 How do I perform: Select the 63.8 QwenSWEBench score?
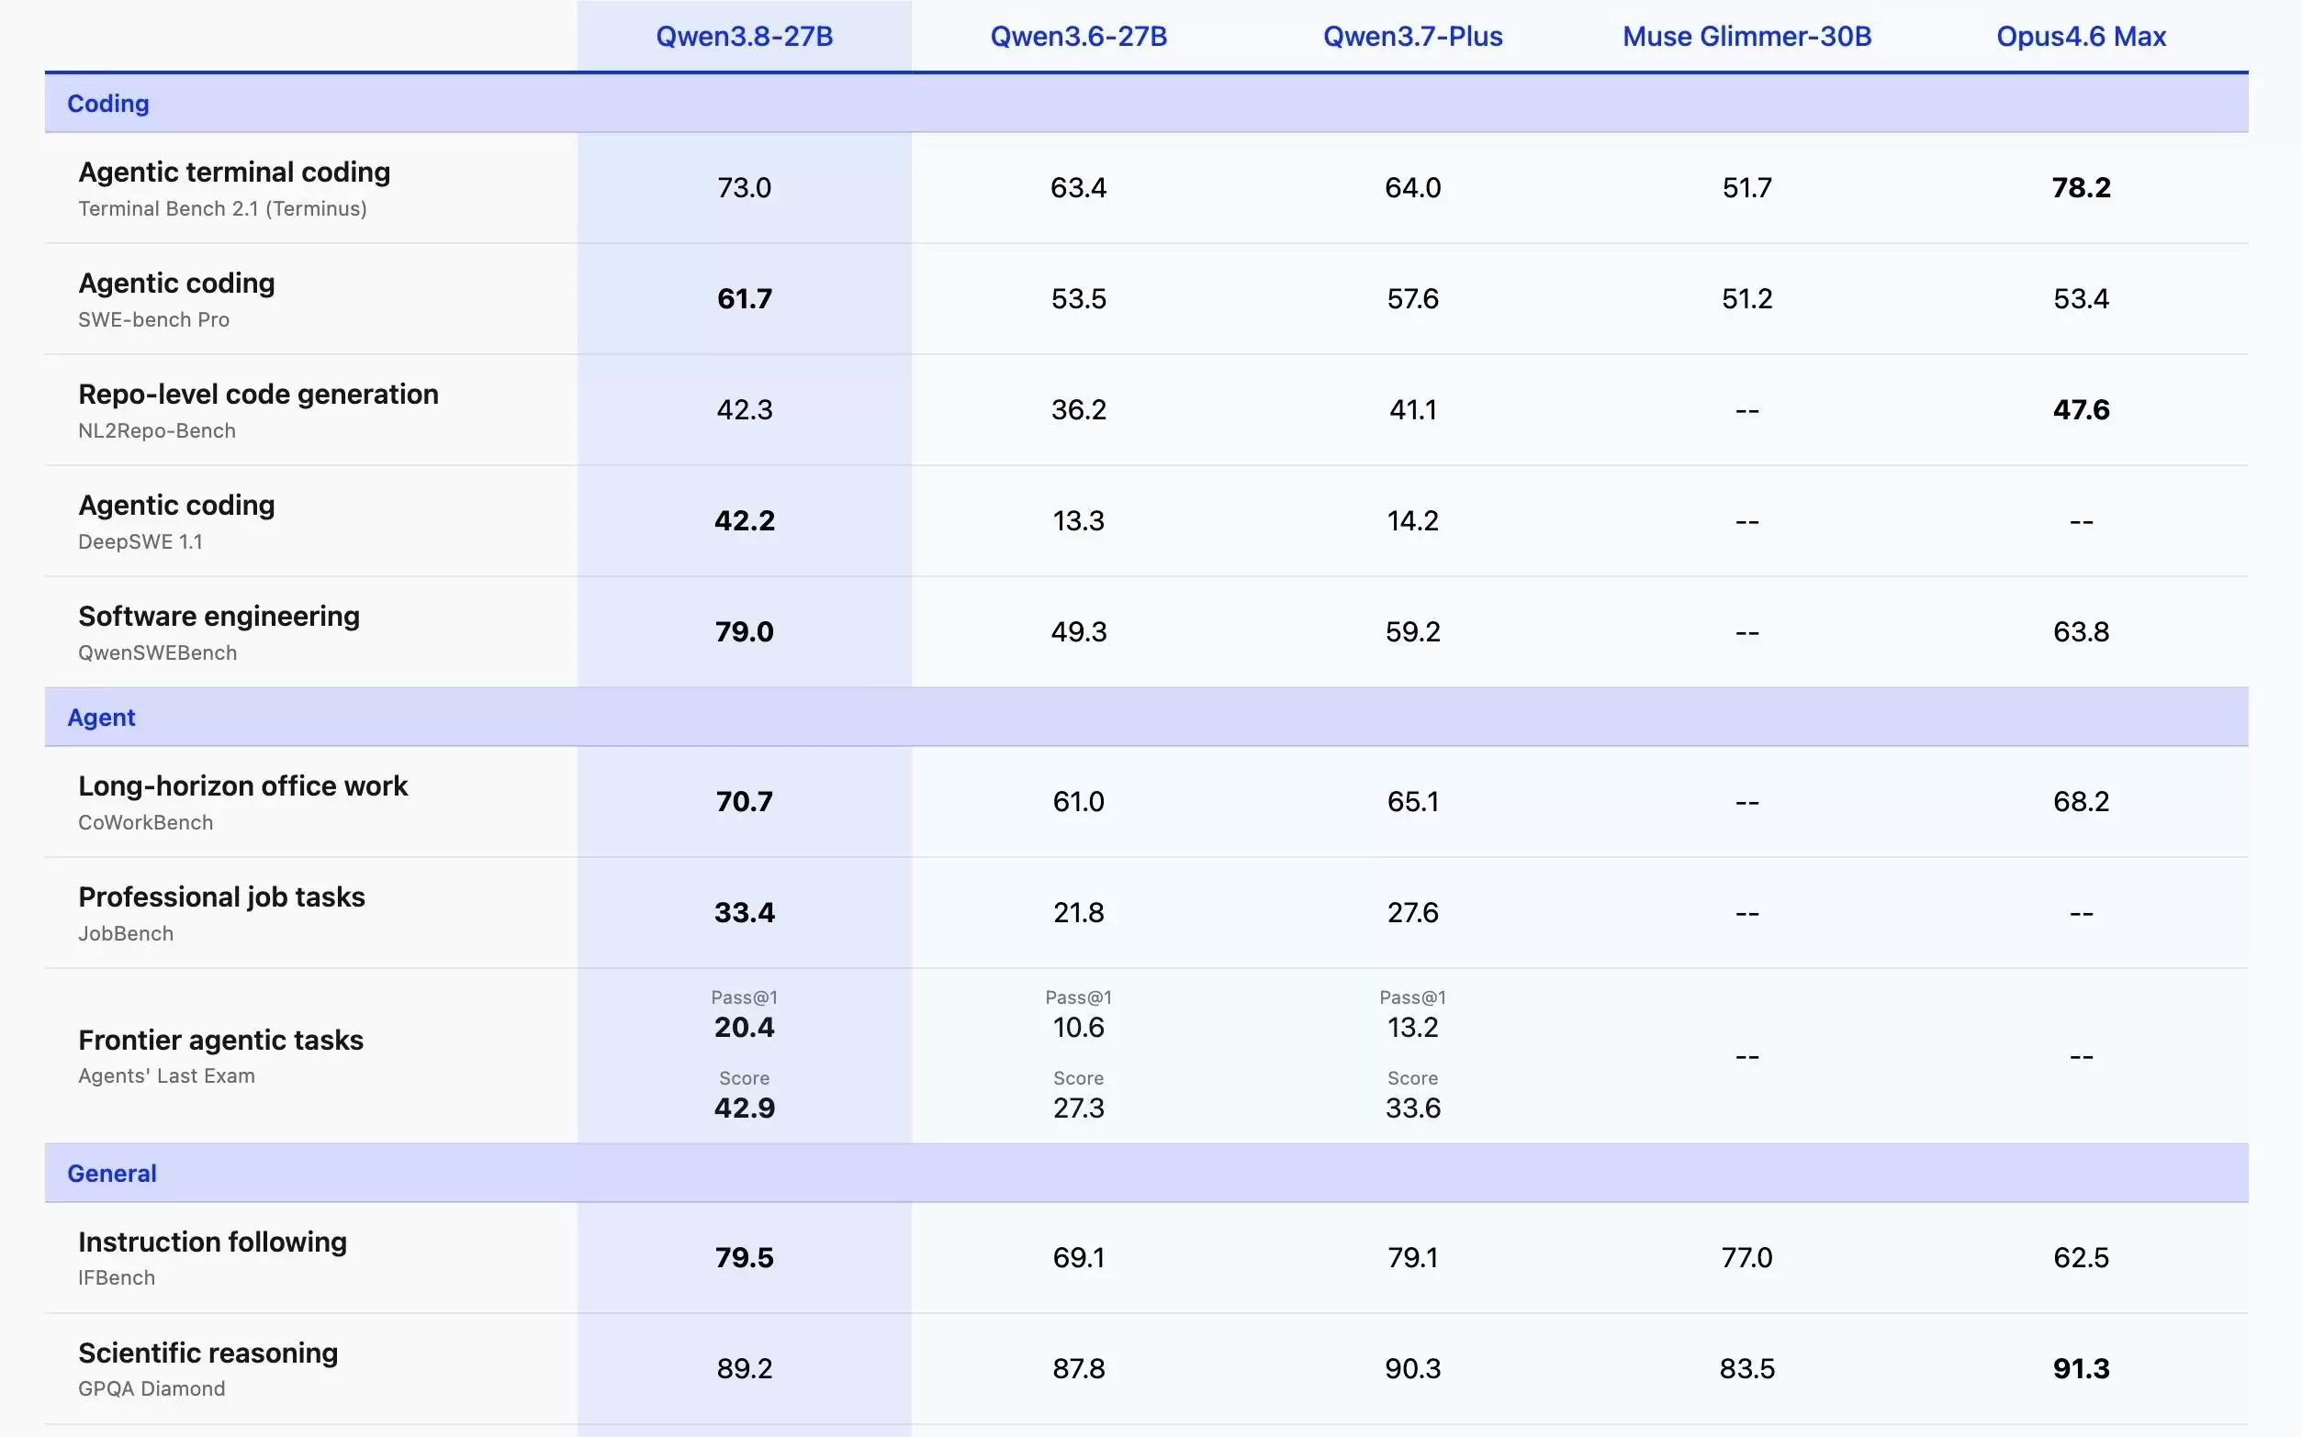coord(2082,632)
